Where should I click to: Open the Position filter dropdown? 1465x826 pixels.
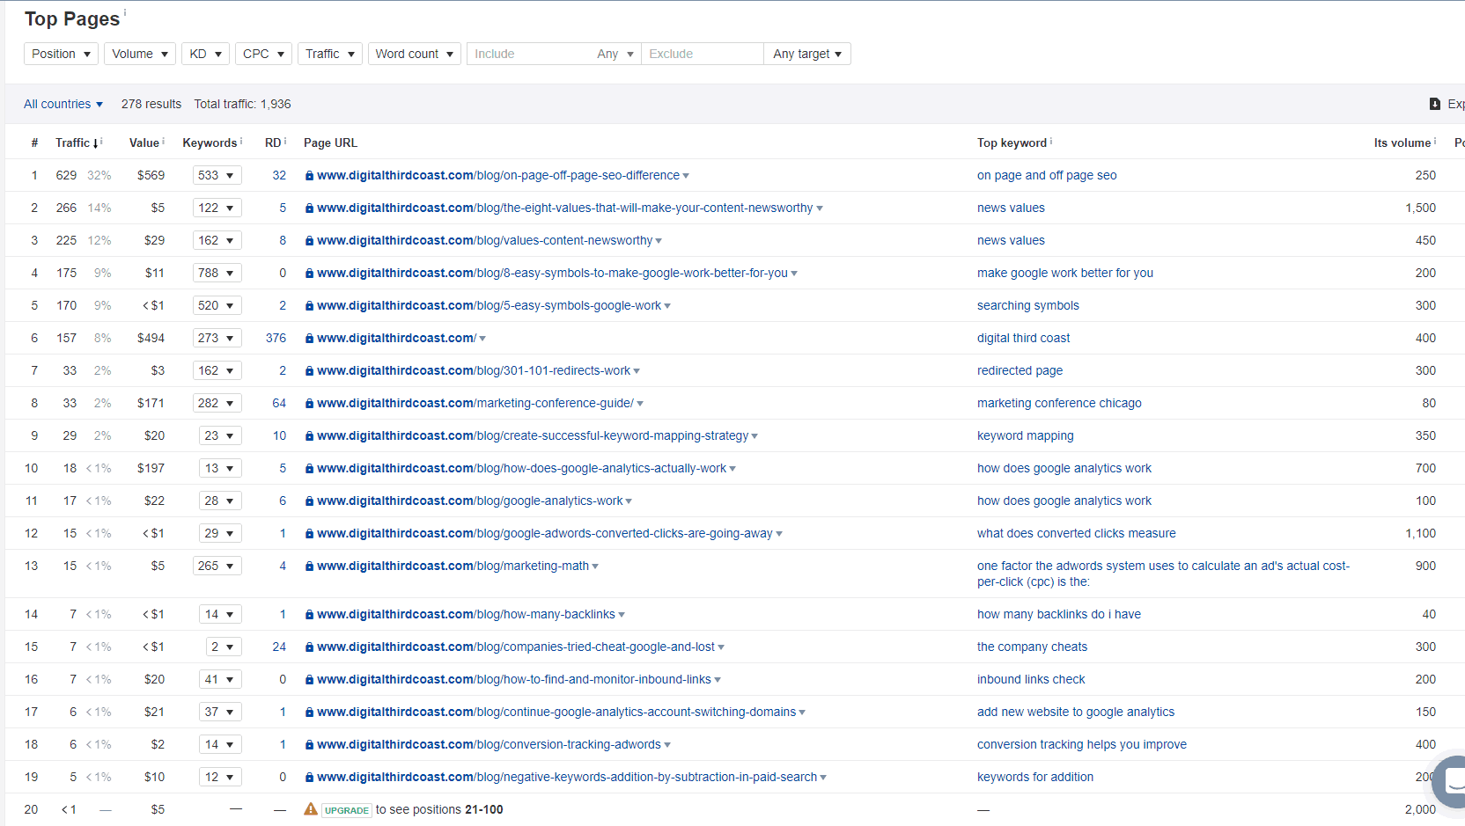pyautogui.click(x=60, y=54)
